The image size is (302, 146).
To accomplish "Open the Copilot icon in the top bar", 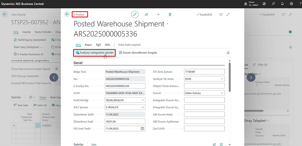I will click(264, 4).
